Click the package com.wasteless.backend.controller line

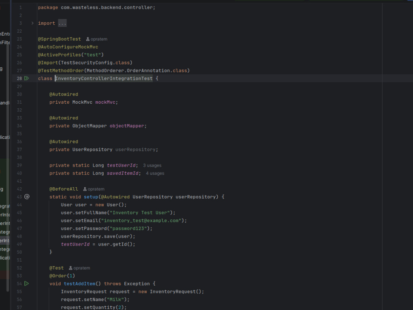tap(97, 7)
